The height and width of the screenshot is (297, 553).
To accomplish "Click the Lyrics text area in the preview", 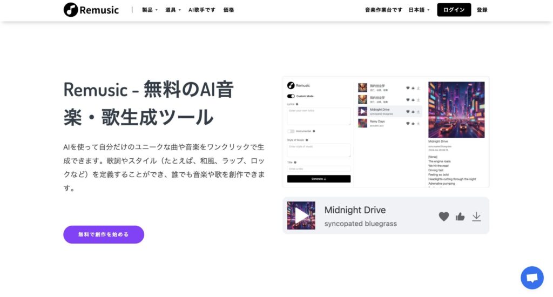I will pyautogui.click(x=319, y=116).
